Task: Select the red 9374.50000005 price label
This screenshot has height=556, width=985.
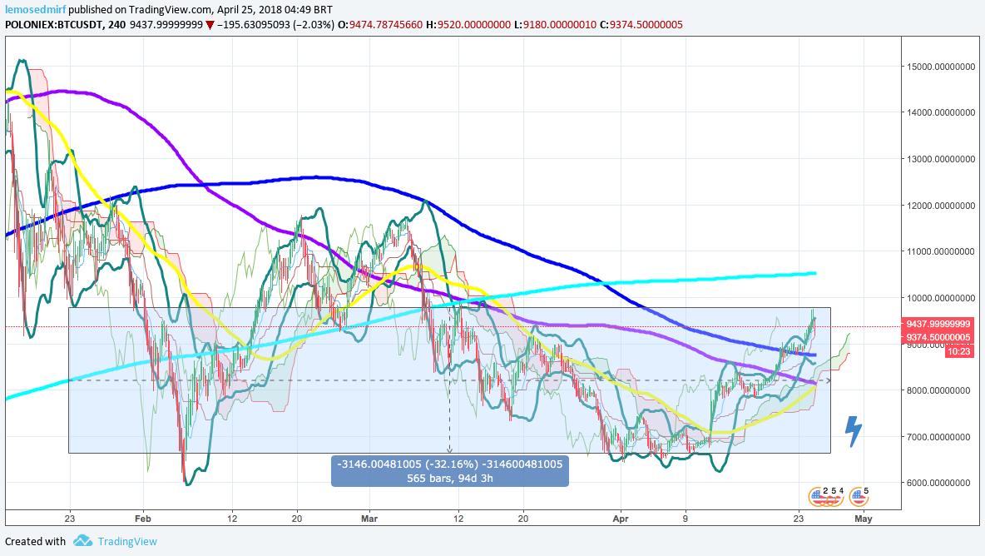Action: pos(938,337)
